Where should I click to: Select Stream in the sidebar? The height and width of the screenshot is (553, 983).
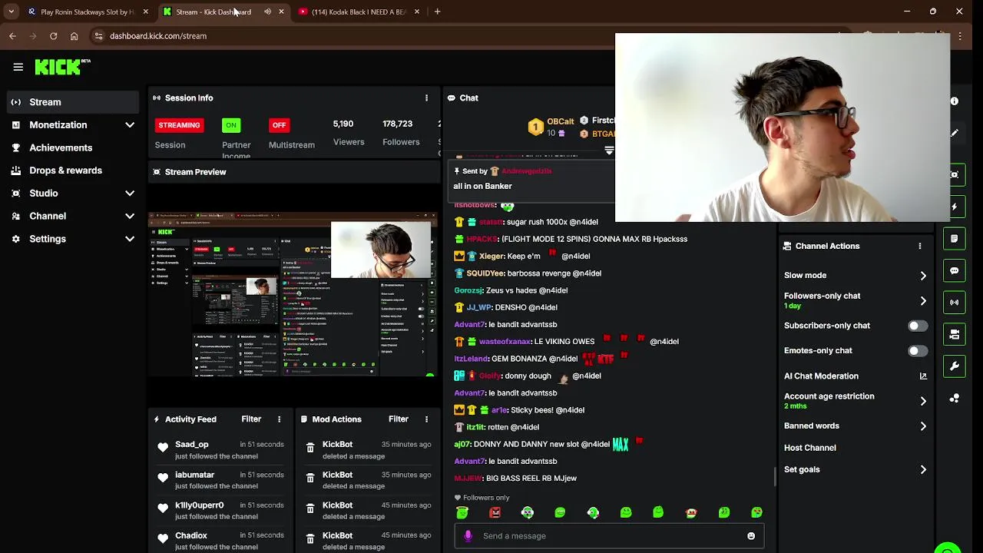pos(74,102)
